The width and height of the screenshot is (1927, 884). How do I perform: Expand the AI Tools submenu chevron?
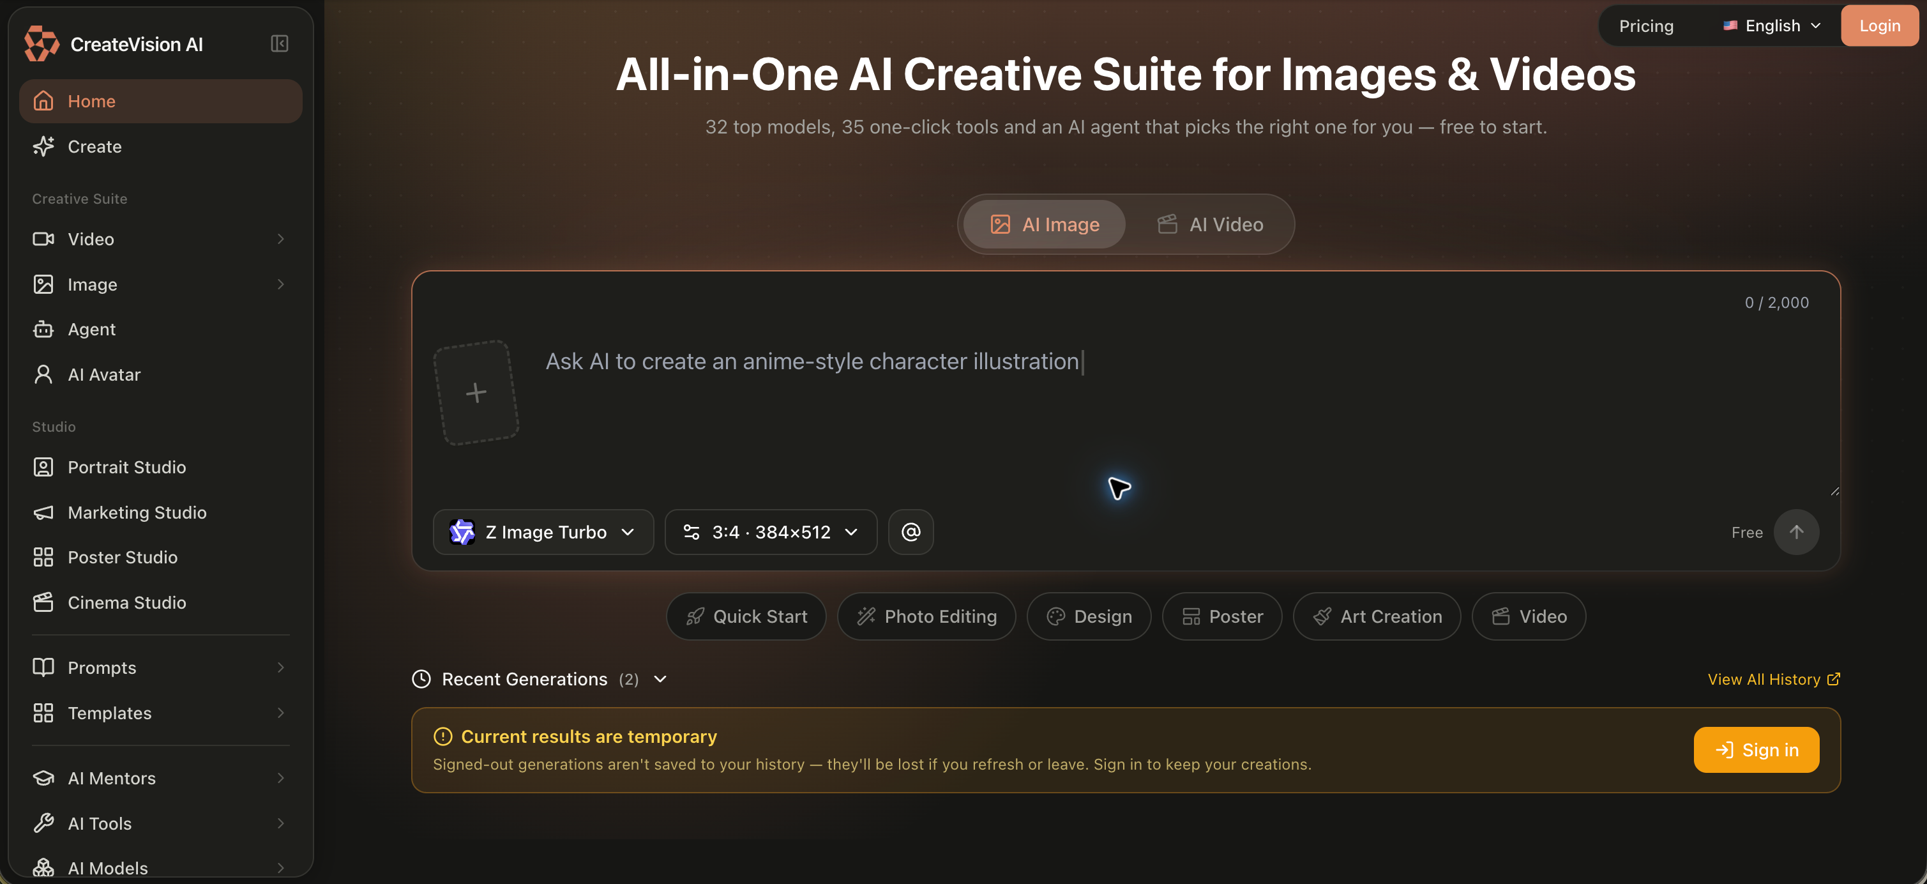click(x=280, y=823)
